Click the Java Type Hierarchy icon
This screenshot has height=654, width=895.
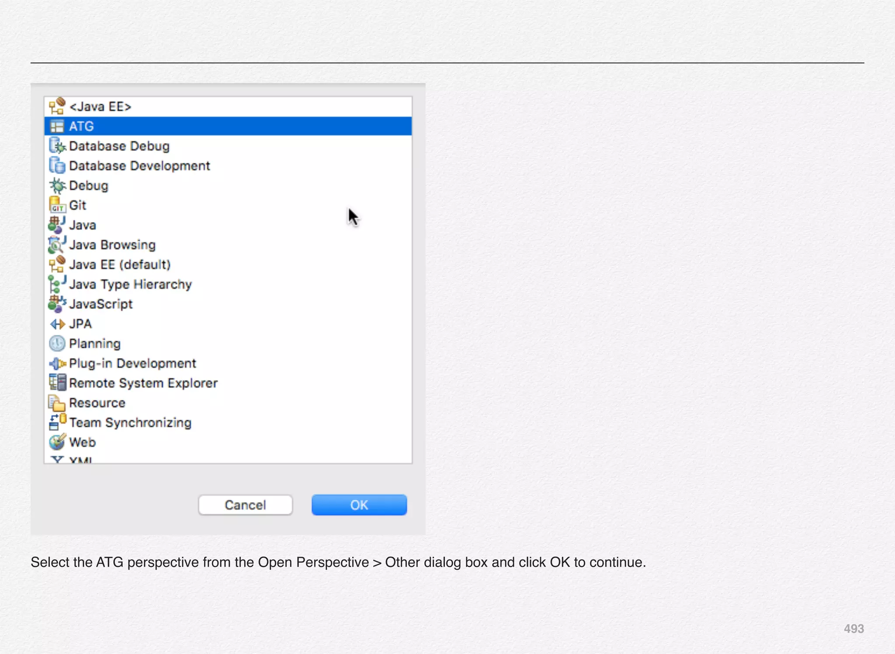tap(57, 284)
